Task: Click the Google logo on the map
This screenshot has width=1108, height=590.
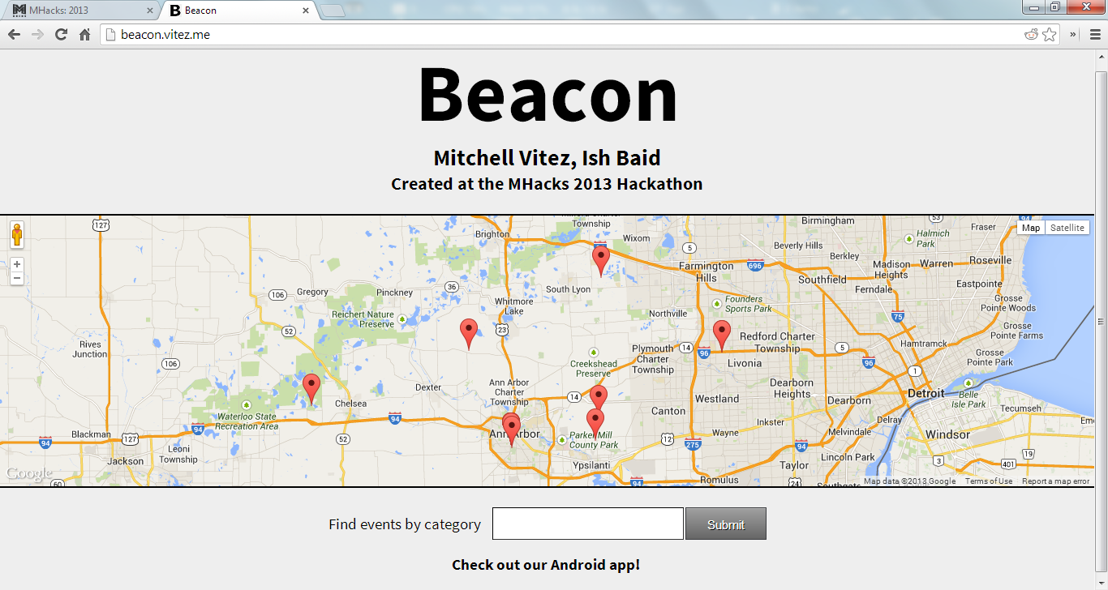Action: click(x=28, y=474)
